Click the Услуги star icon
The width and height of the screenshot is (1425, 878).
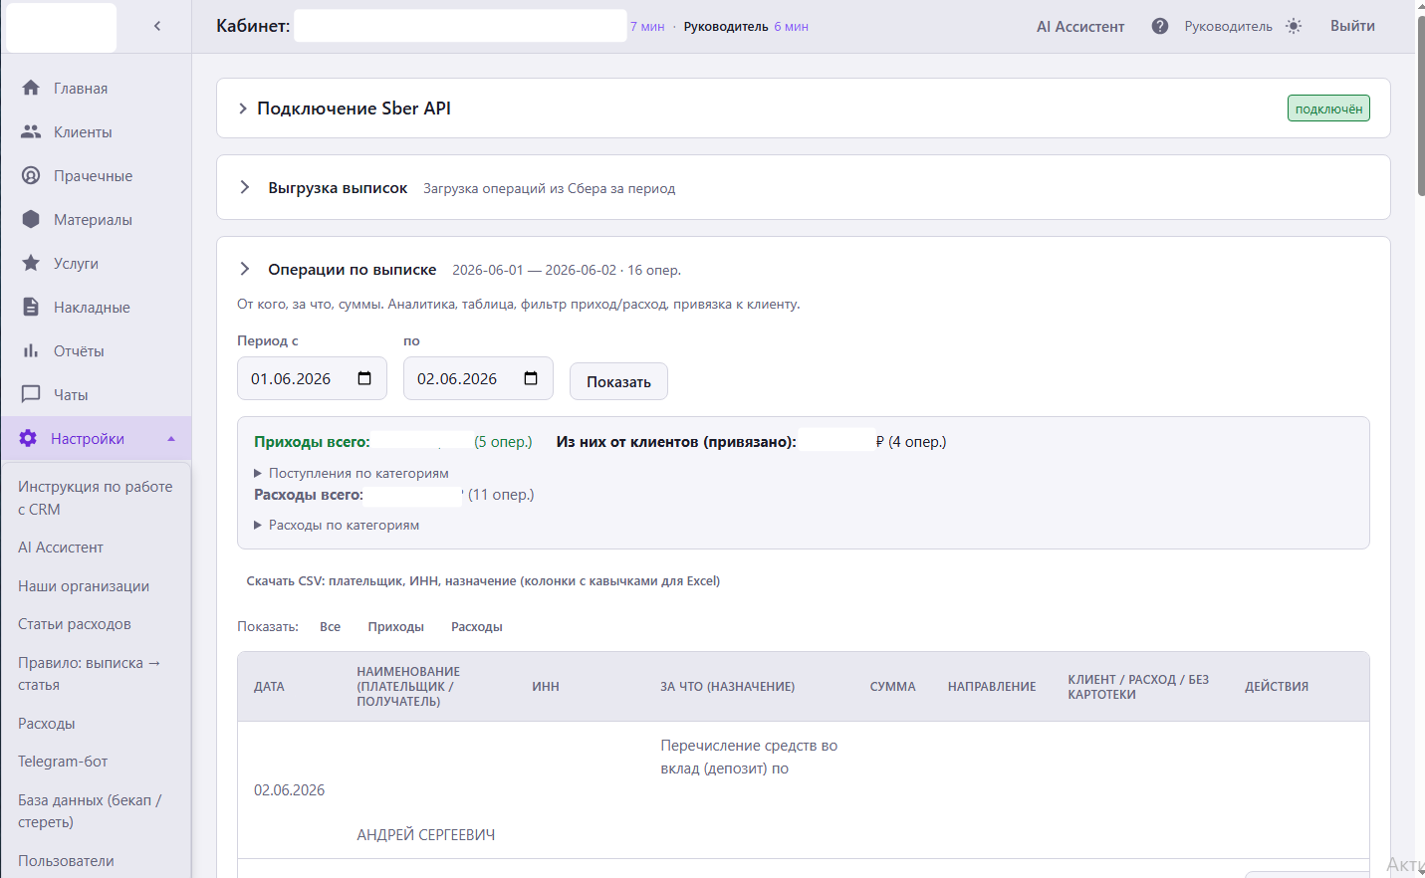tap(31, 263)
